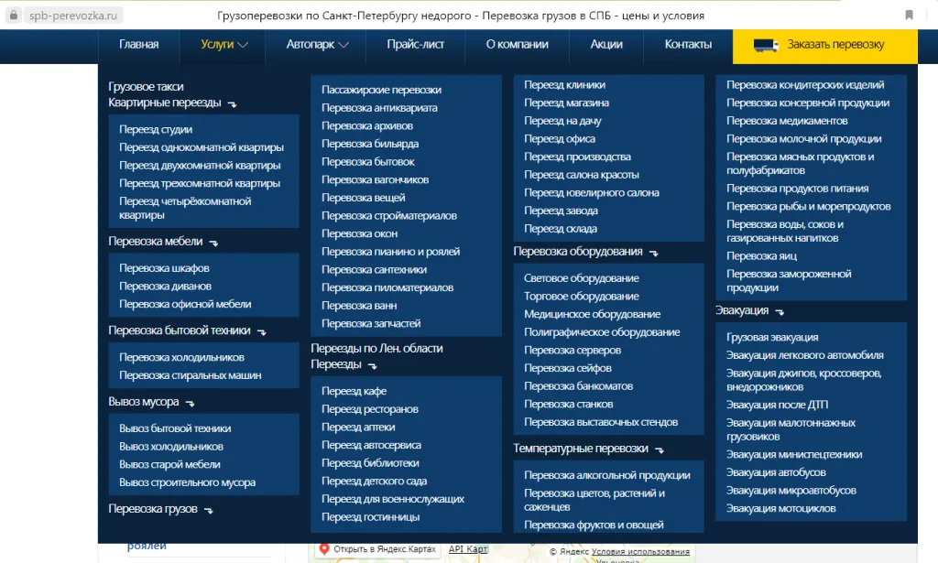Expand the Автопарк menu chevron
This screenshot has width=938, height=563.
pos(344,45)
